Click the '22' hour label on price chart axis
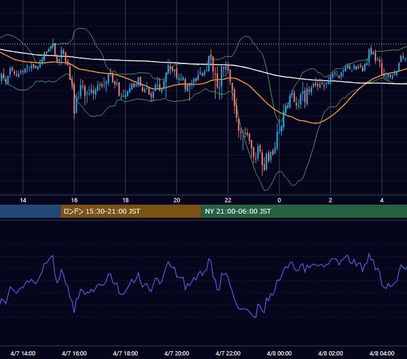The width and height of the screenshot is (407, 359). (228, 200)
